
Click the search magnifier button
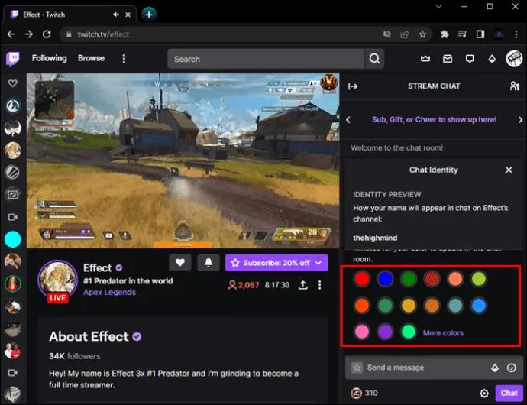pos(374,59)
